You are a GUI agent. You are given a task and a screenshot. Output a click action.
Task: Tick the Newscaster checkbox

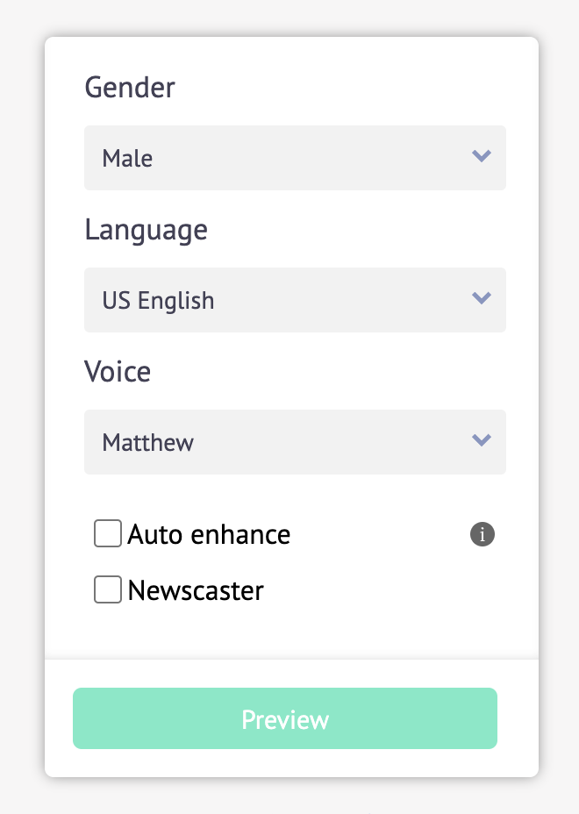point(108,589)
